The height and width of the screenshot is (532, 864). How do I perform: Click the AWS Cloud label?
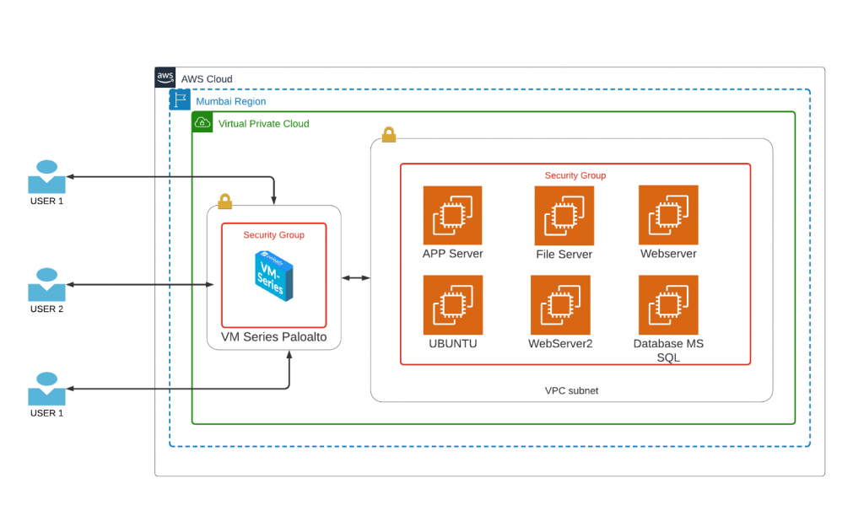[207, 79]
